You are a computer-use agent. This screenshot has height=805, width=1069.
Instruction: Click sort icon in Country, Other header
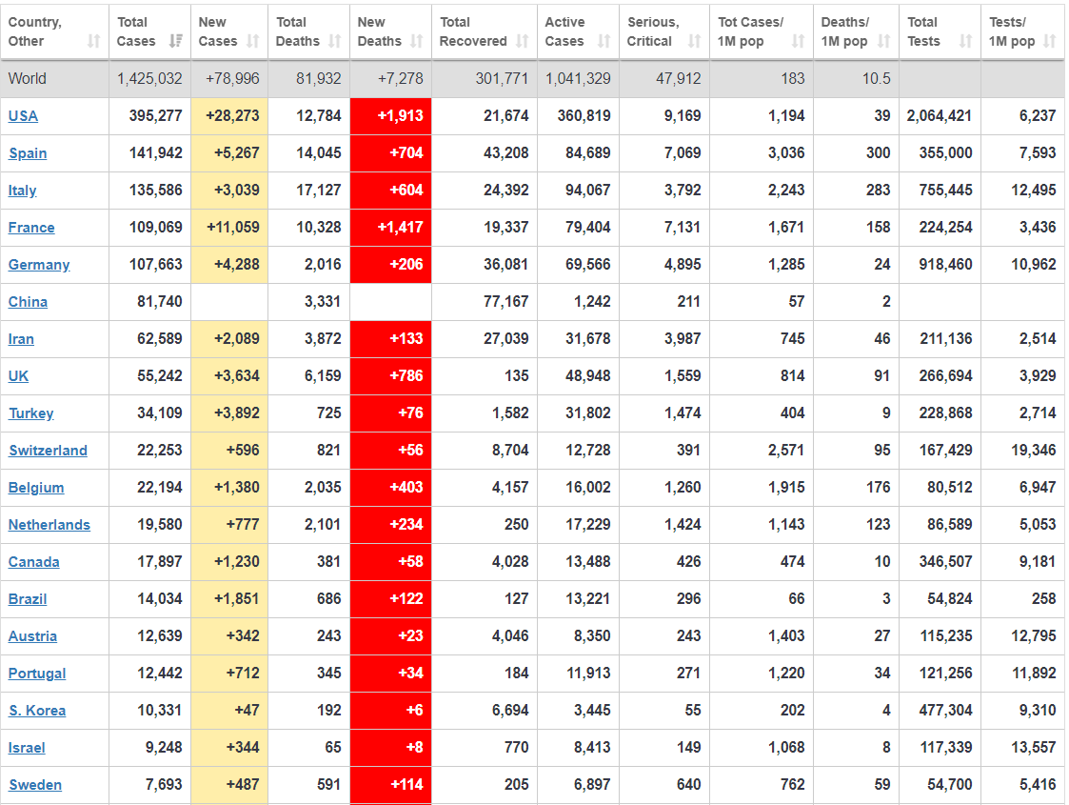(93, 41)
